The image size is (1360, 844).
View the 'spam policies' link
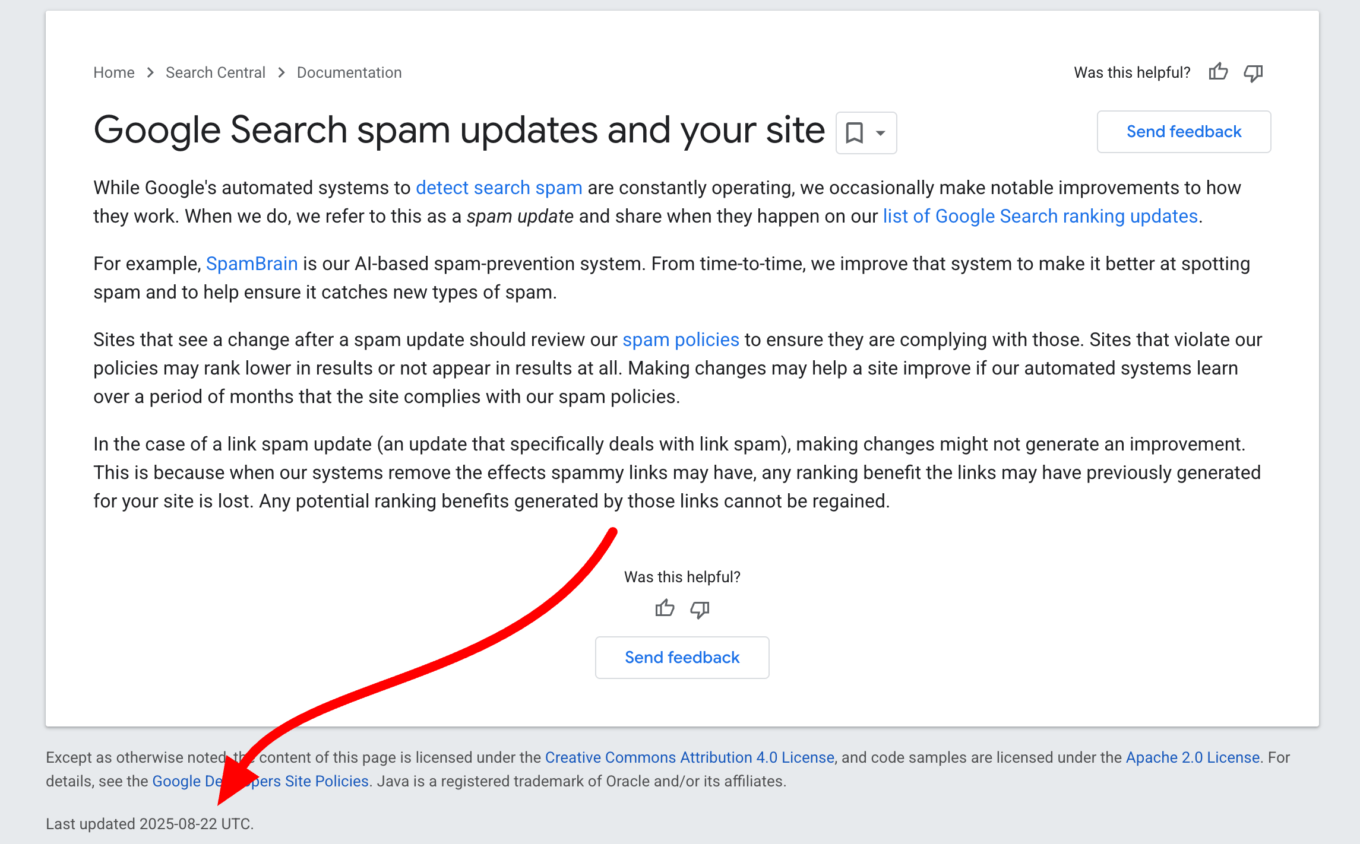[681, 339]
